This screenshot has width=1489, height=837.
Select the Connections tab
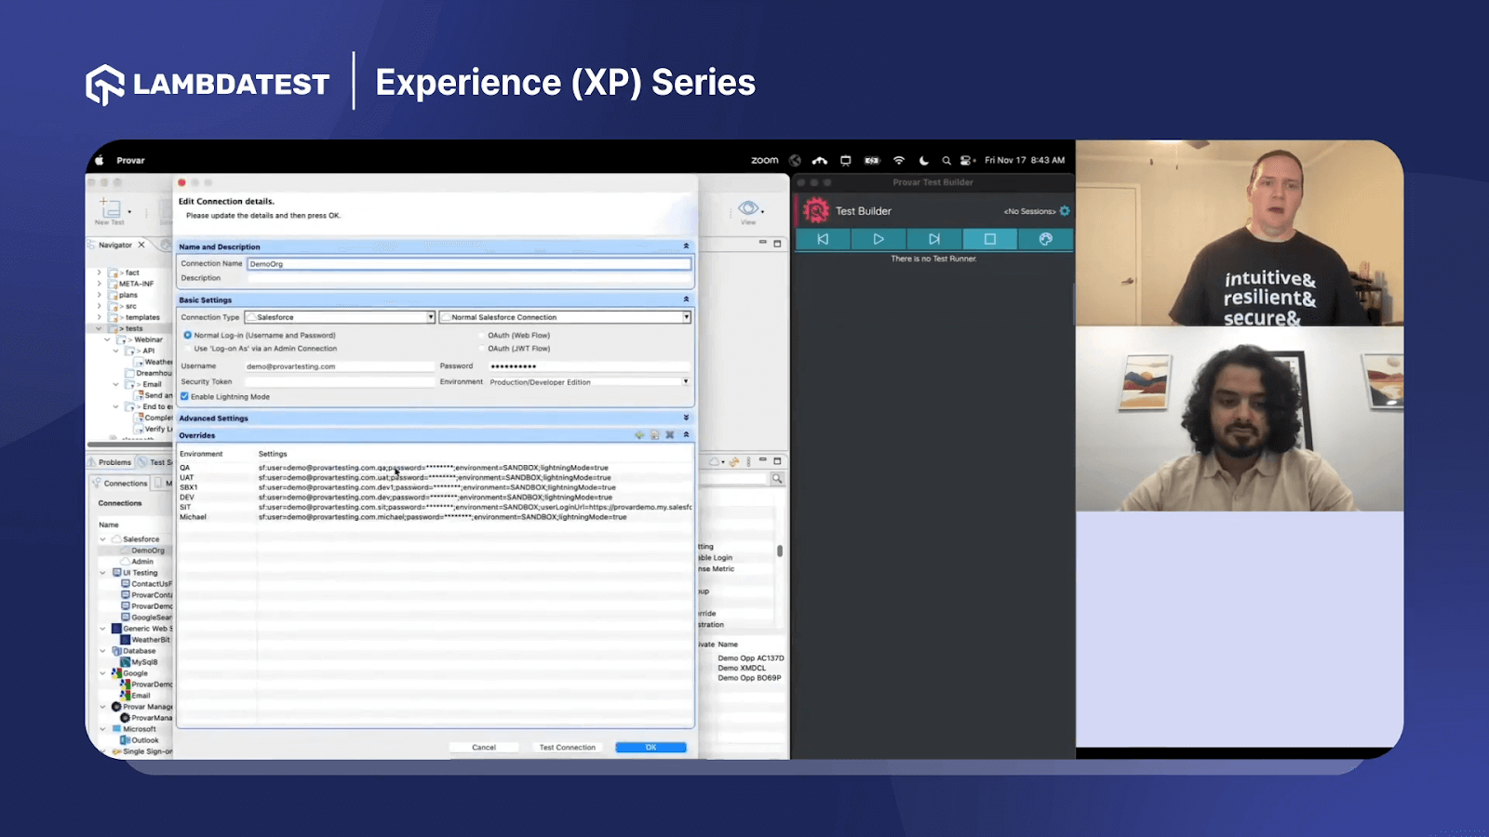(x=125, y=484)
